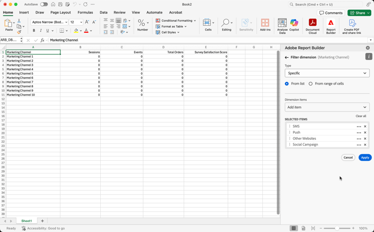Image resolution: width=374 pixels, height=232 pixels.
Task: Click the Cancel button
Action: point(348,157)
